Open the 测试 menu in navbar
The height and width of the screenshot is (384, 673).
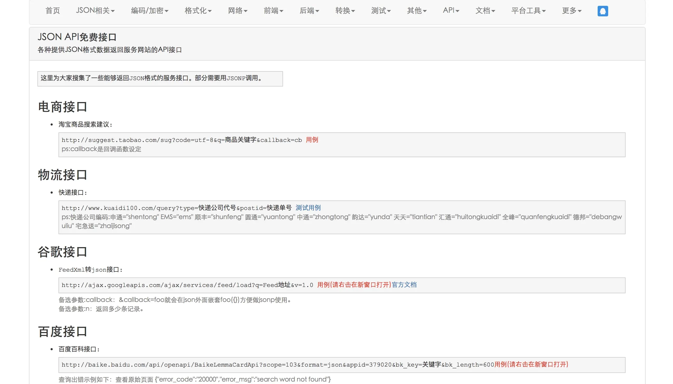[x=381, y=11]
